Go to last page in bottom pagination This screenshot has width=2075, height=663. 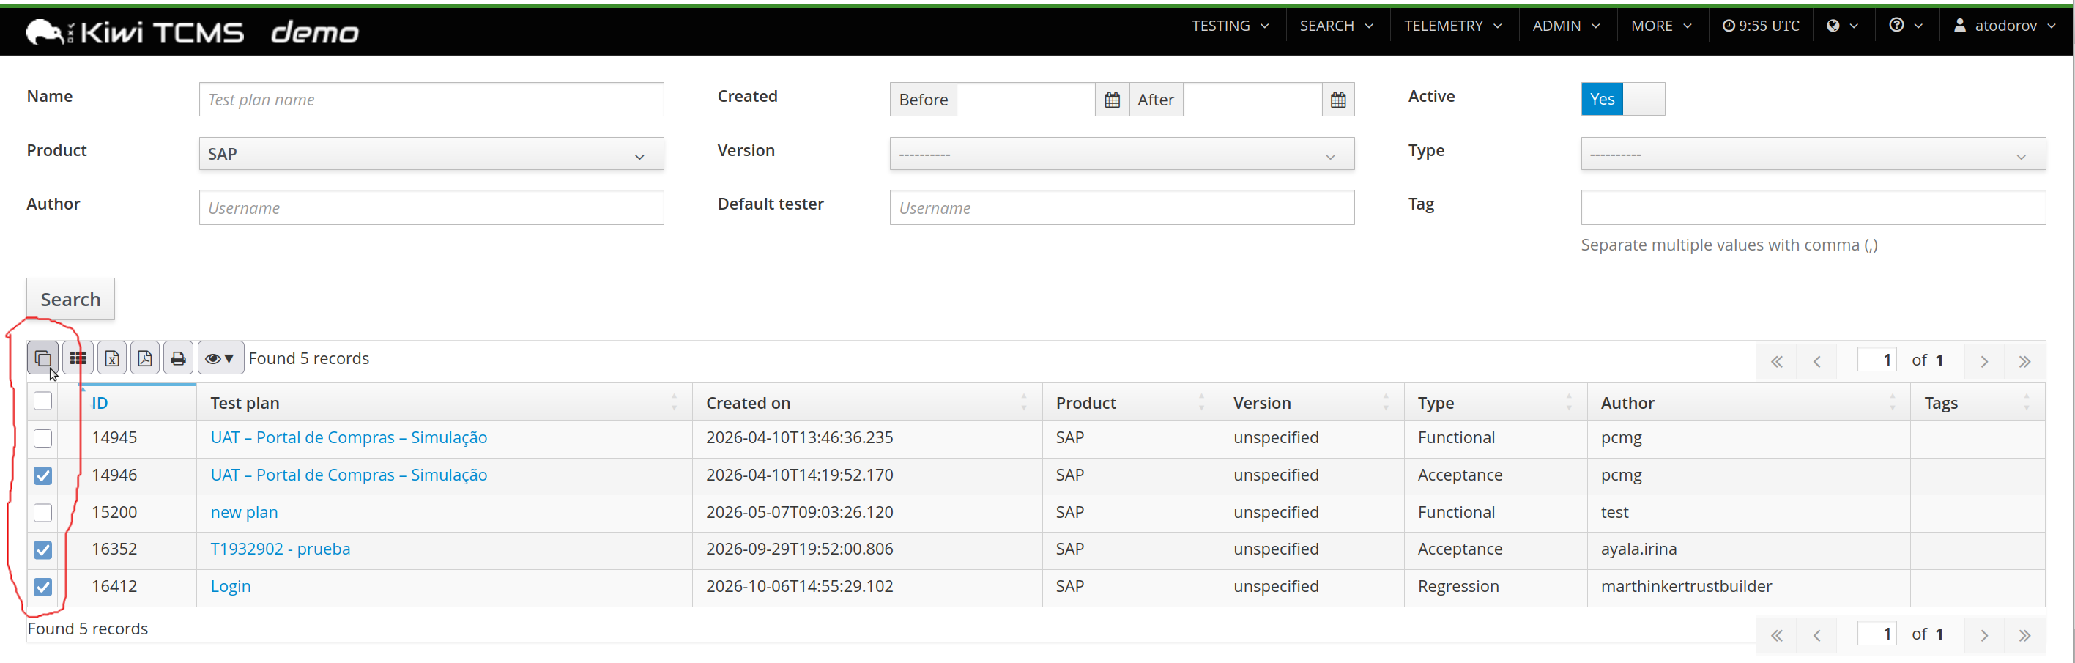[2024, 635]
